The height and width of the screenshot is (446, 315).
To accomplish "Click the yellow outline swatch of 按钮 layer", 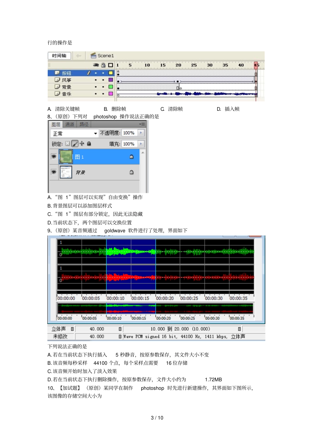I will click(111, 73).
